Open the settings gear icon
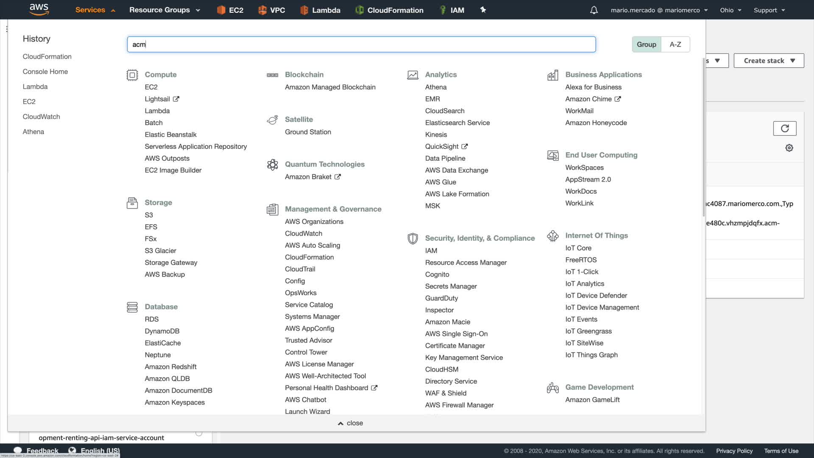 point(789,148)
